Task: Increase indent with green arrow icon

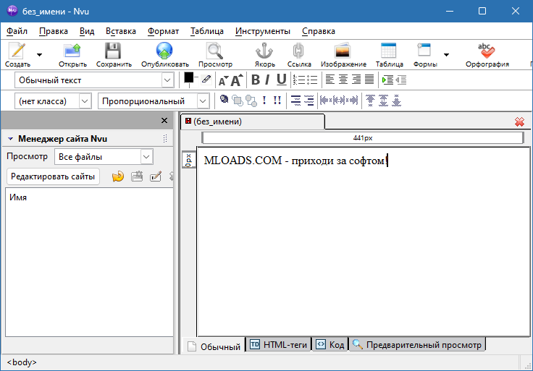Action: [x=387, y=80]
